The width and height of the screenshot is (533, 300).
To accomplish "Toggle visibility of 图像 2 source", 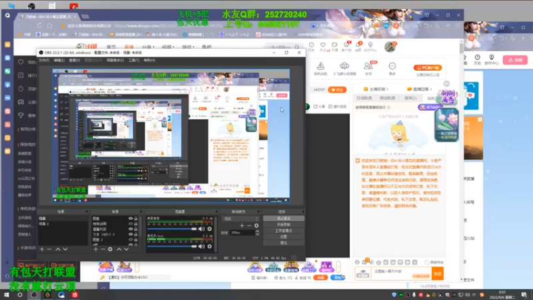I will [x=131, y=239].
